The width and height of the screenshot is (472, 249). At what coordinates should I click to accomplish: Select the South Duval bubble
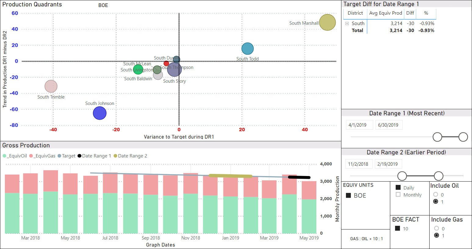(x=176, y=60)
